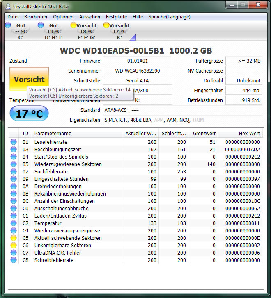Click the Hex-Wert column header

coord(240,133)
